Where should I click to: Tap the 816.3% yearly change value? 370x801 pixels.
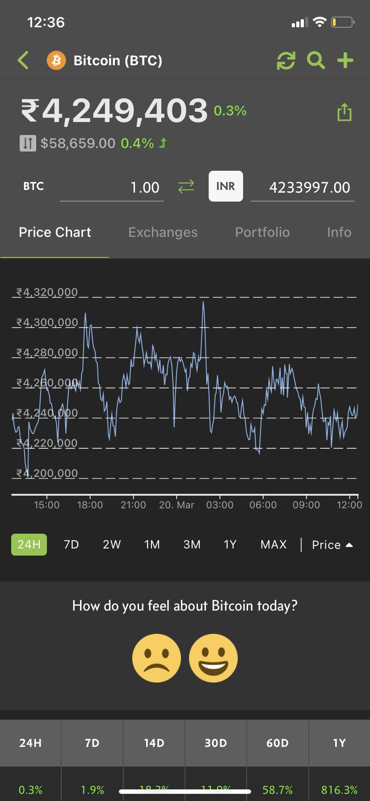point(339,790)
